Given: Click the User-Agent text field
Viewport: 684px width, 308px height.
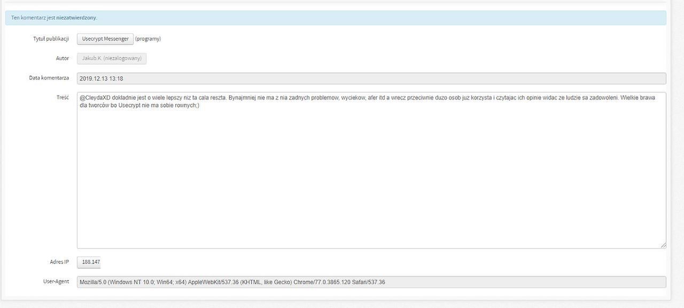Looking at the screenshot, I should point(371,282).
